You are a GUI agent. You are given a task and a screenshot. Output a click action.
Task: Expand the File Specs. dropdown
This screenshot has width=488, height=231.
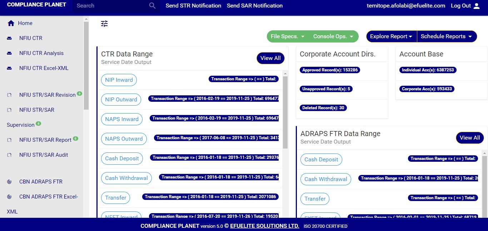click(x=288, y=36)
